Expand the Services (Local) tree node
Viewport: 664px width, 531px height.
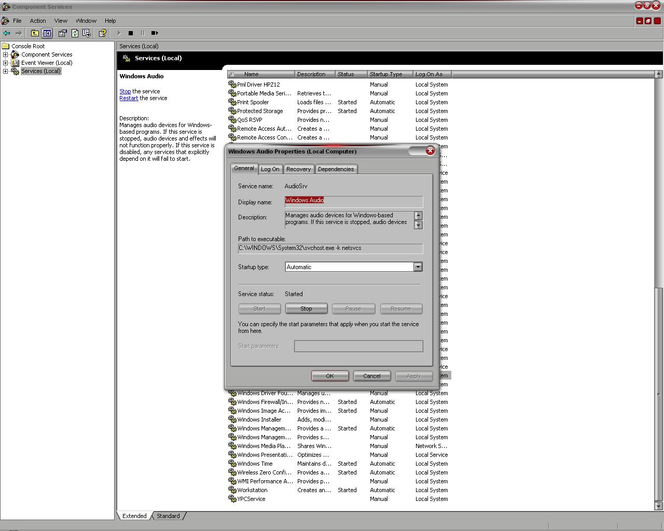(x=6, y=71)
